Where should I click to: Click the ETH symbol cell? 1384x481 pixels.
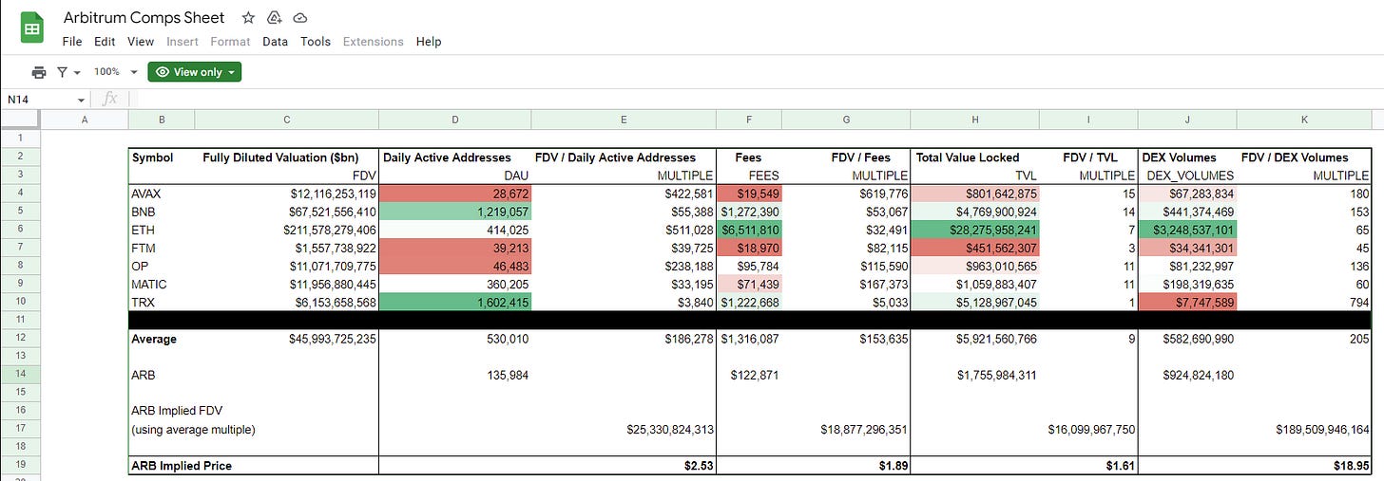tap(162, 230)
